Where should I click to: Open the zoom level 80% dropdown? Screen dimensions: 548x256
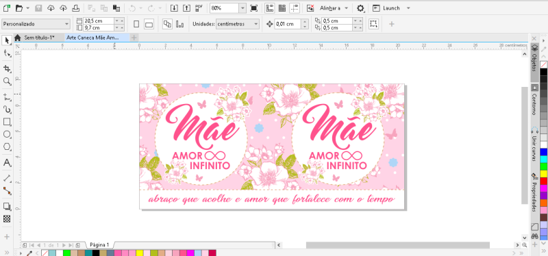[242, 8]
